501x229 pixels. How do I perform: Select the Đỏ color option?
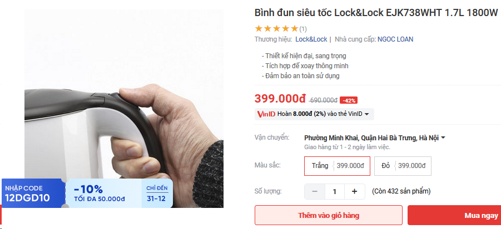pyautogui.click(x=403, y=166)
